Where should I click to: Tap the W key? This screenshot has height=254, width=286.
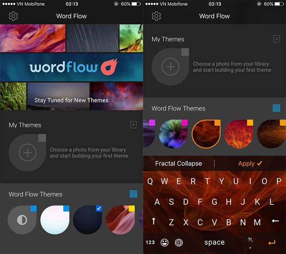[164, 181]
